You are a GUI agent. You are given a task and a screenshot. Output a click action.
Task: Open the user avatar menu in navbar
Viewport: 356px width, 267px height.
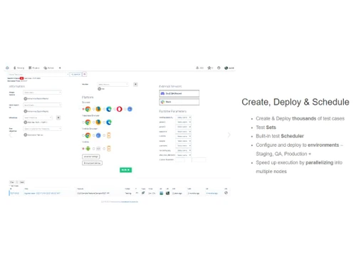coord(229,68)
